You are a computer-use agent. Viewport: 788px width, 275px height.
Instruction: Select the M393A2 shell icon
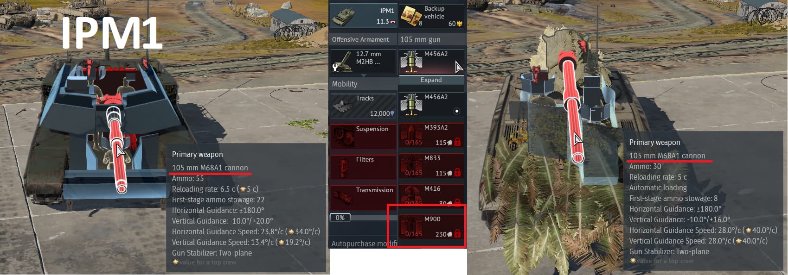point(411,135)
